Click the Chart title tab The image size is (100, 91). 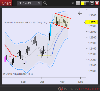coord(6,3)
